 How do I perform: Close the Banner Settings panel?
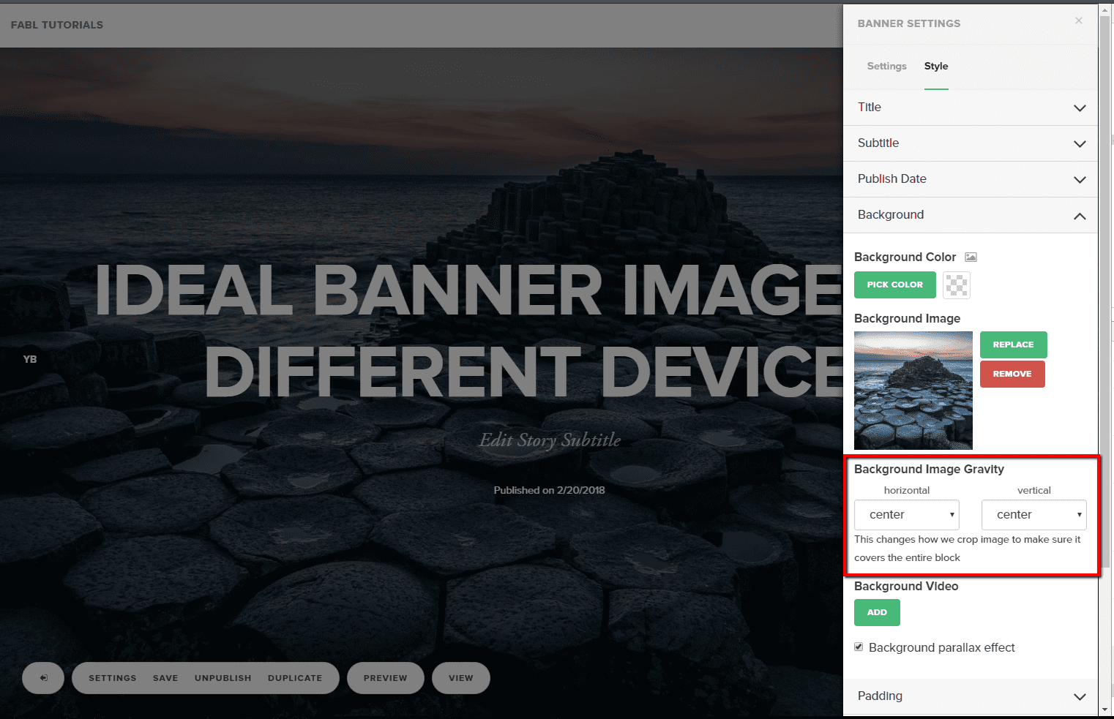pos(1078,20)
